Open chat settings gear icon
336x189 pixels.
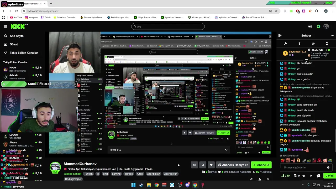tap(311, 176)
